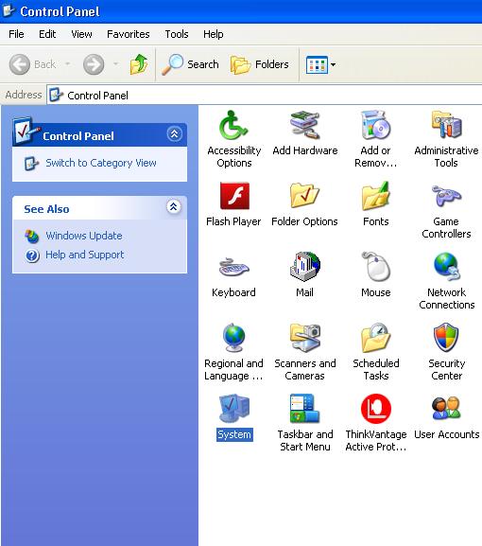Open the Add or Remove Programs icon
Image resolution: width=482 pixels, height=546 pixels.
(375, 125)
